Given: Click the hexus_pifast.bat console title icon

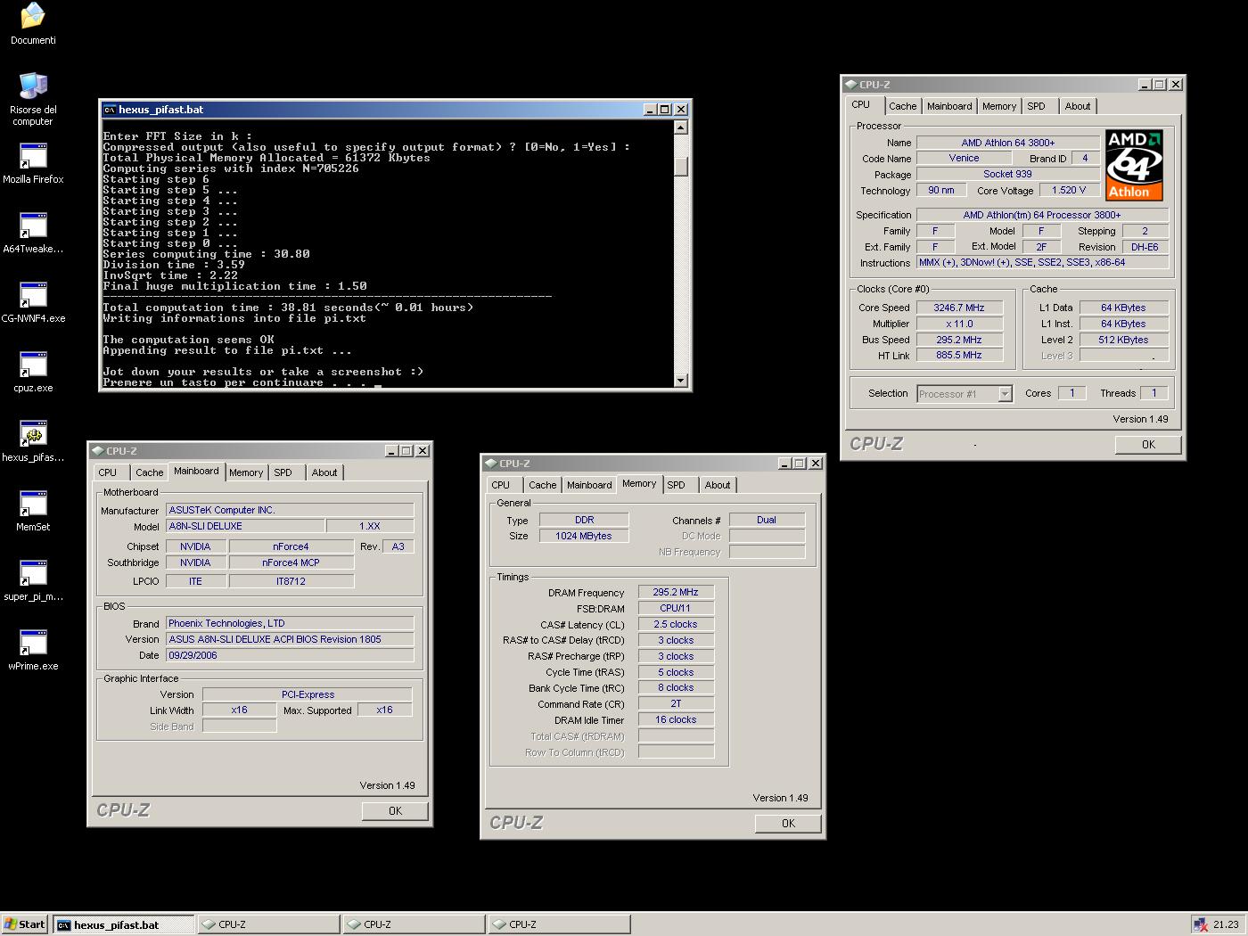Looking at the screenshot, I should [x=110, y=110].
